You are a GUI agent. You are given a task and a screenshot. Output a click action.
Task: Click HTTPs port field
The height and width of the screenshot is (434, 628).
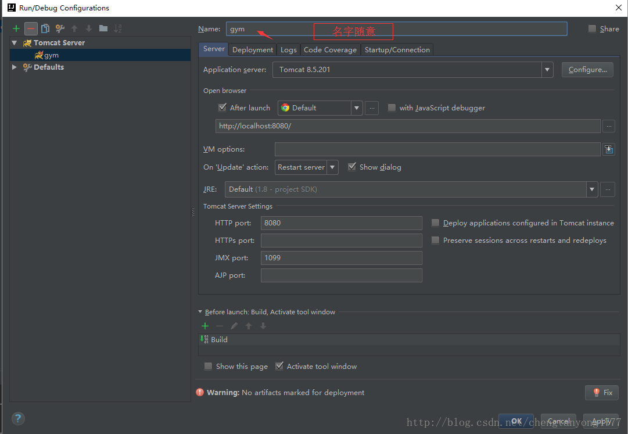(x=341, y=241)
